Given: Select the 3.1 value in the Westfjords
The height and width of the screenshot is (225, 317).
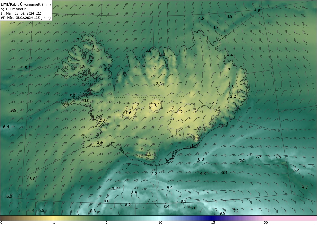Looking at the screenshot, I should coord(95,47).
